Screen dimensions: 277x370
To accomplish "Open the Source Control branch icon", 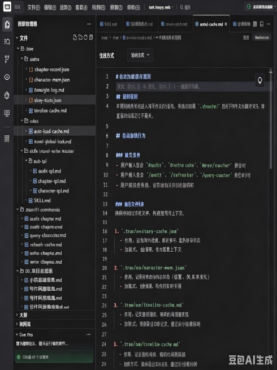I will coord(7,59).
